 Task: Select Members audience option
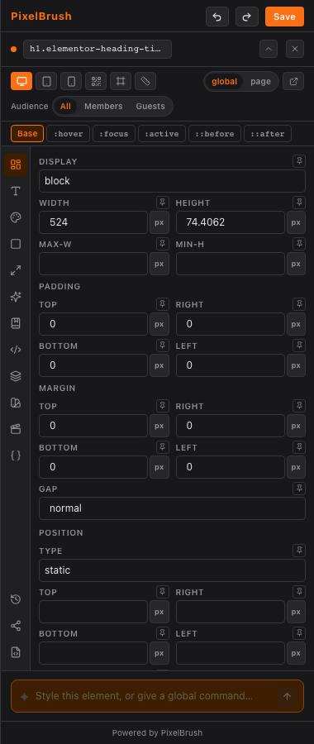(103, 107)
